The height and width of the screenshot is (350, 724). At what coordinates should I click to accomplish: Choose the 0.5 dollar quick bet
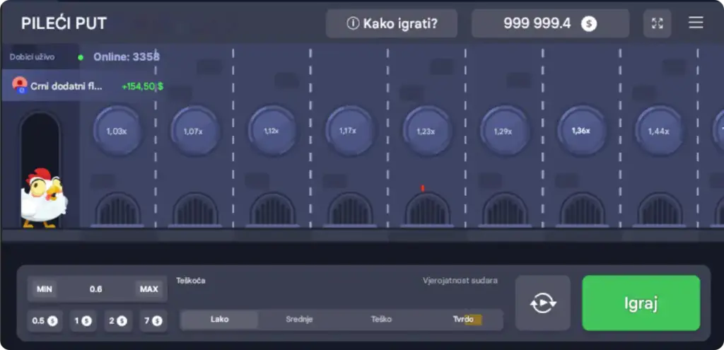point(45,321)
